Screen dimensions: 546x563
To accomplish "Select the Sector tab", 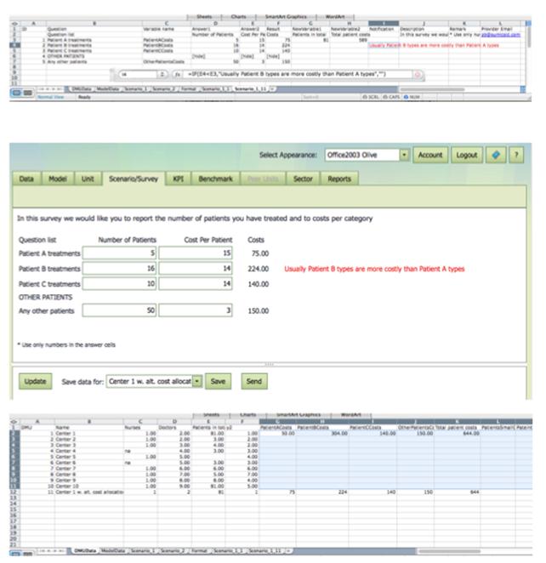I will pos(302,179).
